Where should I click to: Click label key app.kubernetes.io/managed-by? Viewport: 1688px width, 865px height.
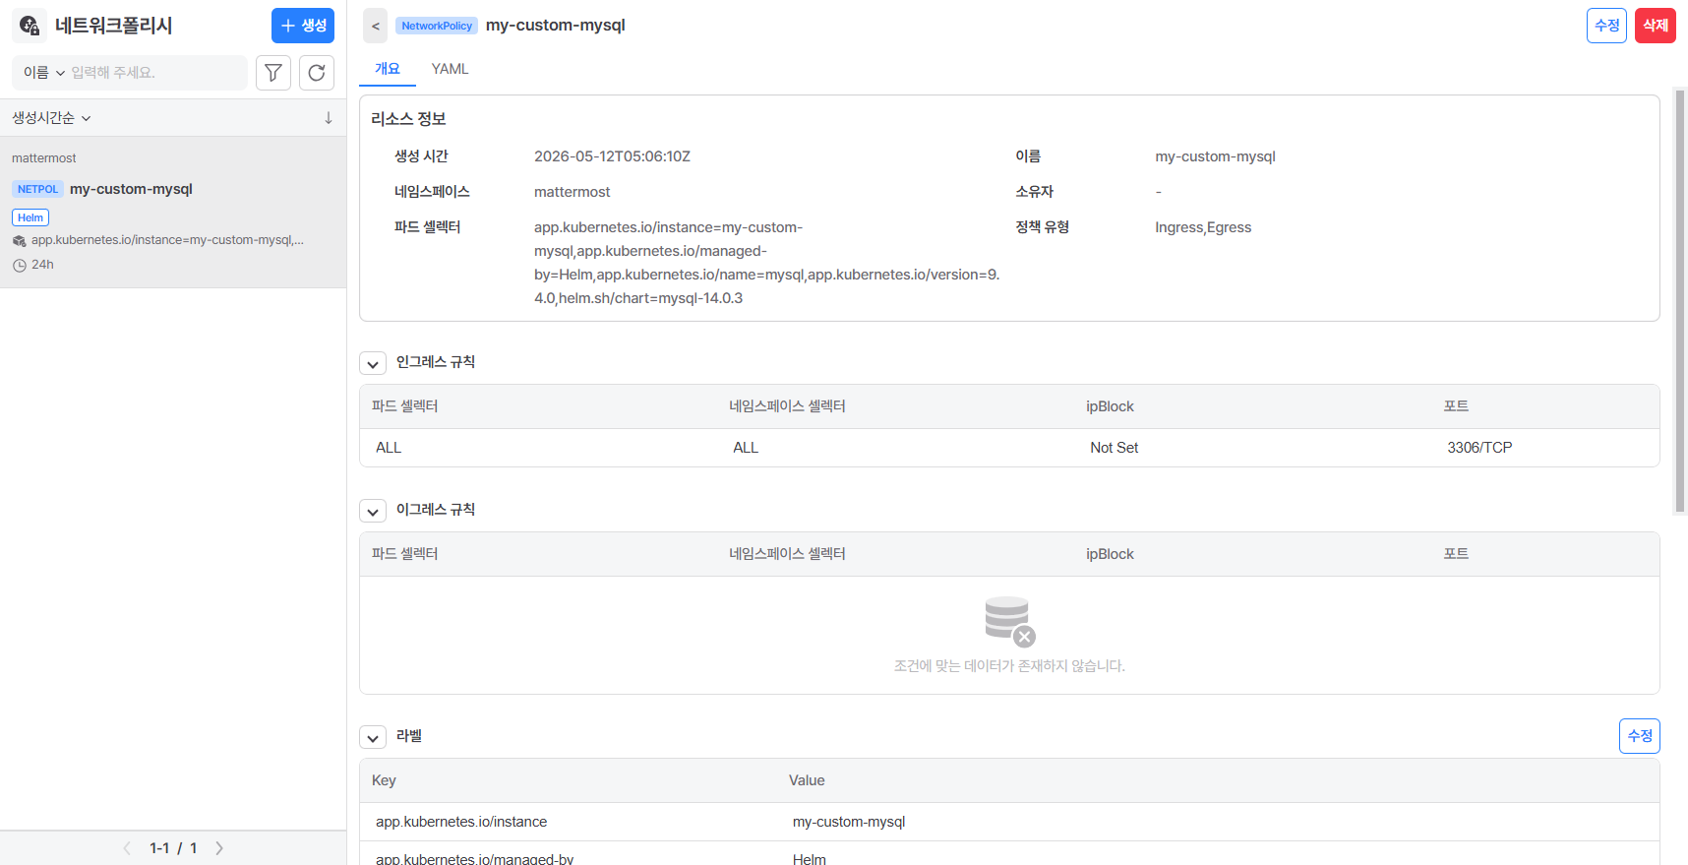[474, 858]
